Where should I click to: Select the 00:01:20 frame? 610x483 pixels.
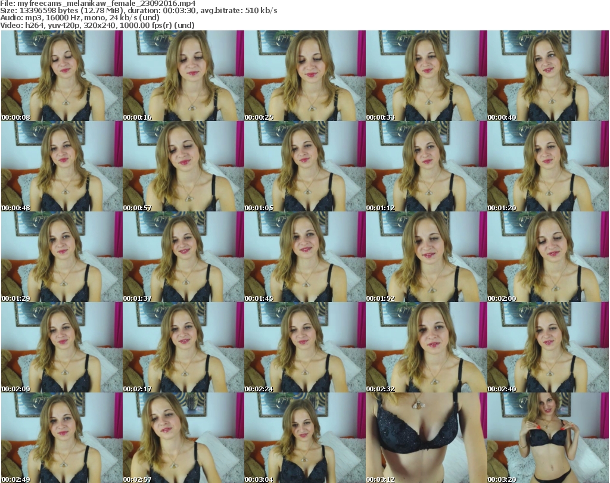548,166
